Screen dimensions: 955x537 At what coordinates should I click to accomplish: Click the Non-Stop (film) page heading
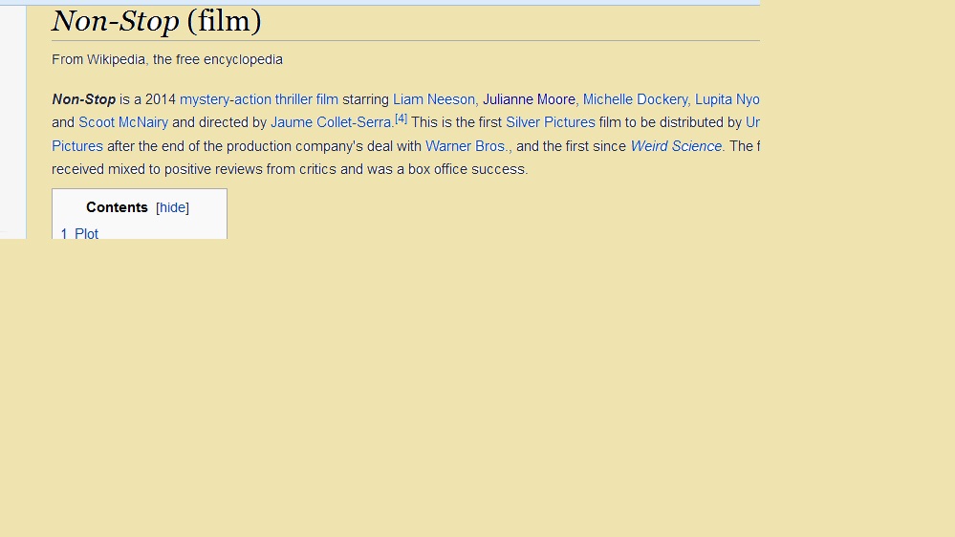pyautogui.click(x=157, y=21)
